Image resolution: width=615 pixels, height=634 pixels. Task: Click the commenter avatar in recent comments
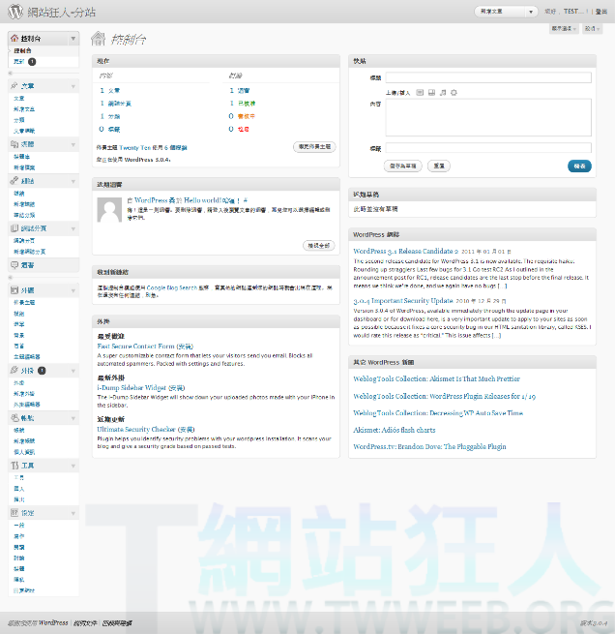click(109, 210)
